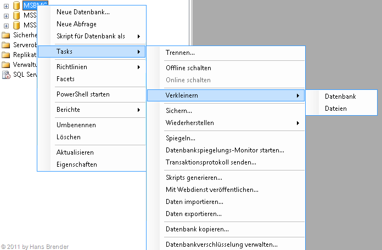The image size is (382, 250).
Task: Select Eigenschaften from the context menu
Action: click(x=76, y=164)
